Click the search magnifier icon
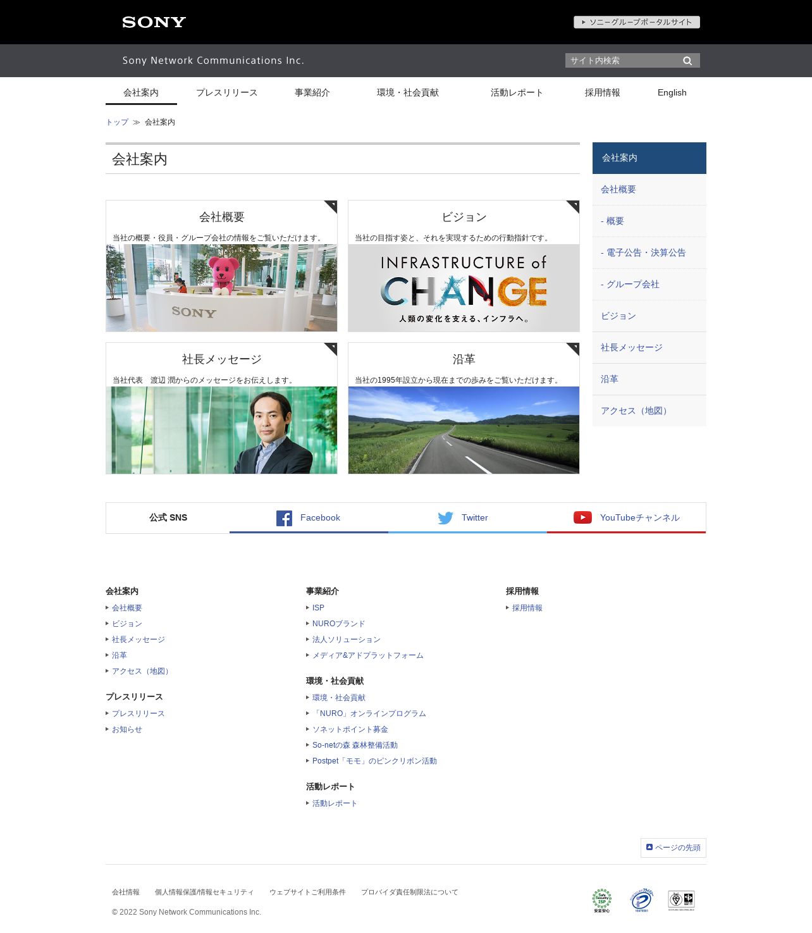Screen dimensions: 812x933 point(687,61)
